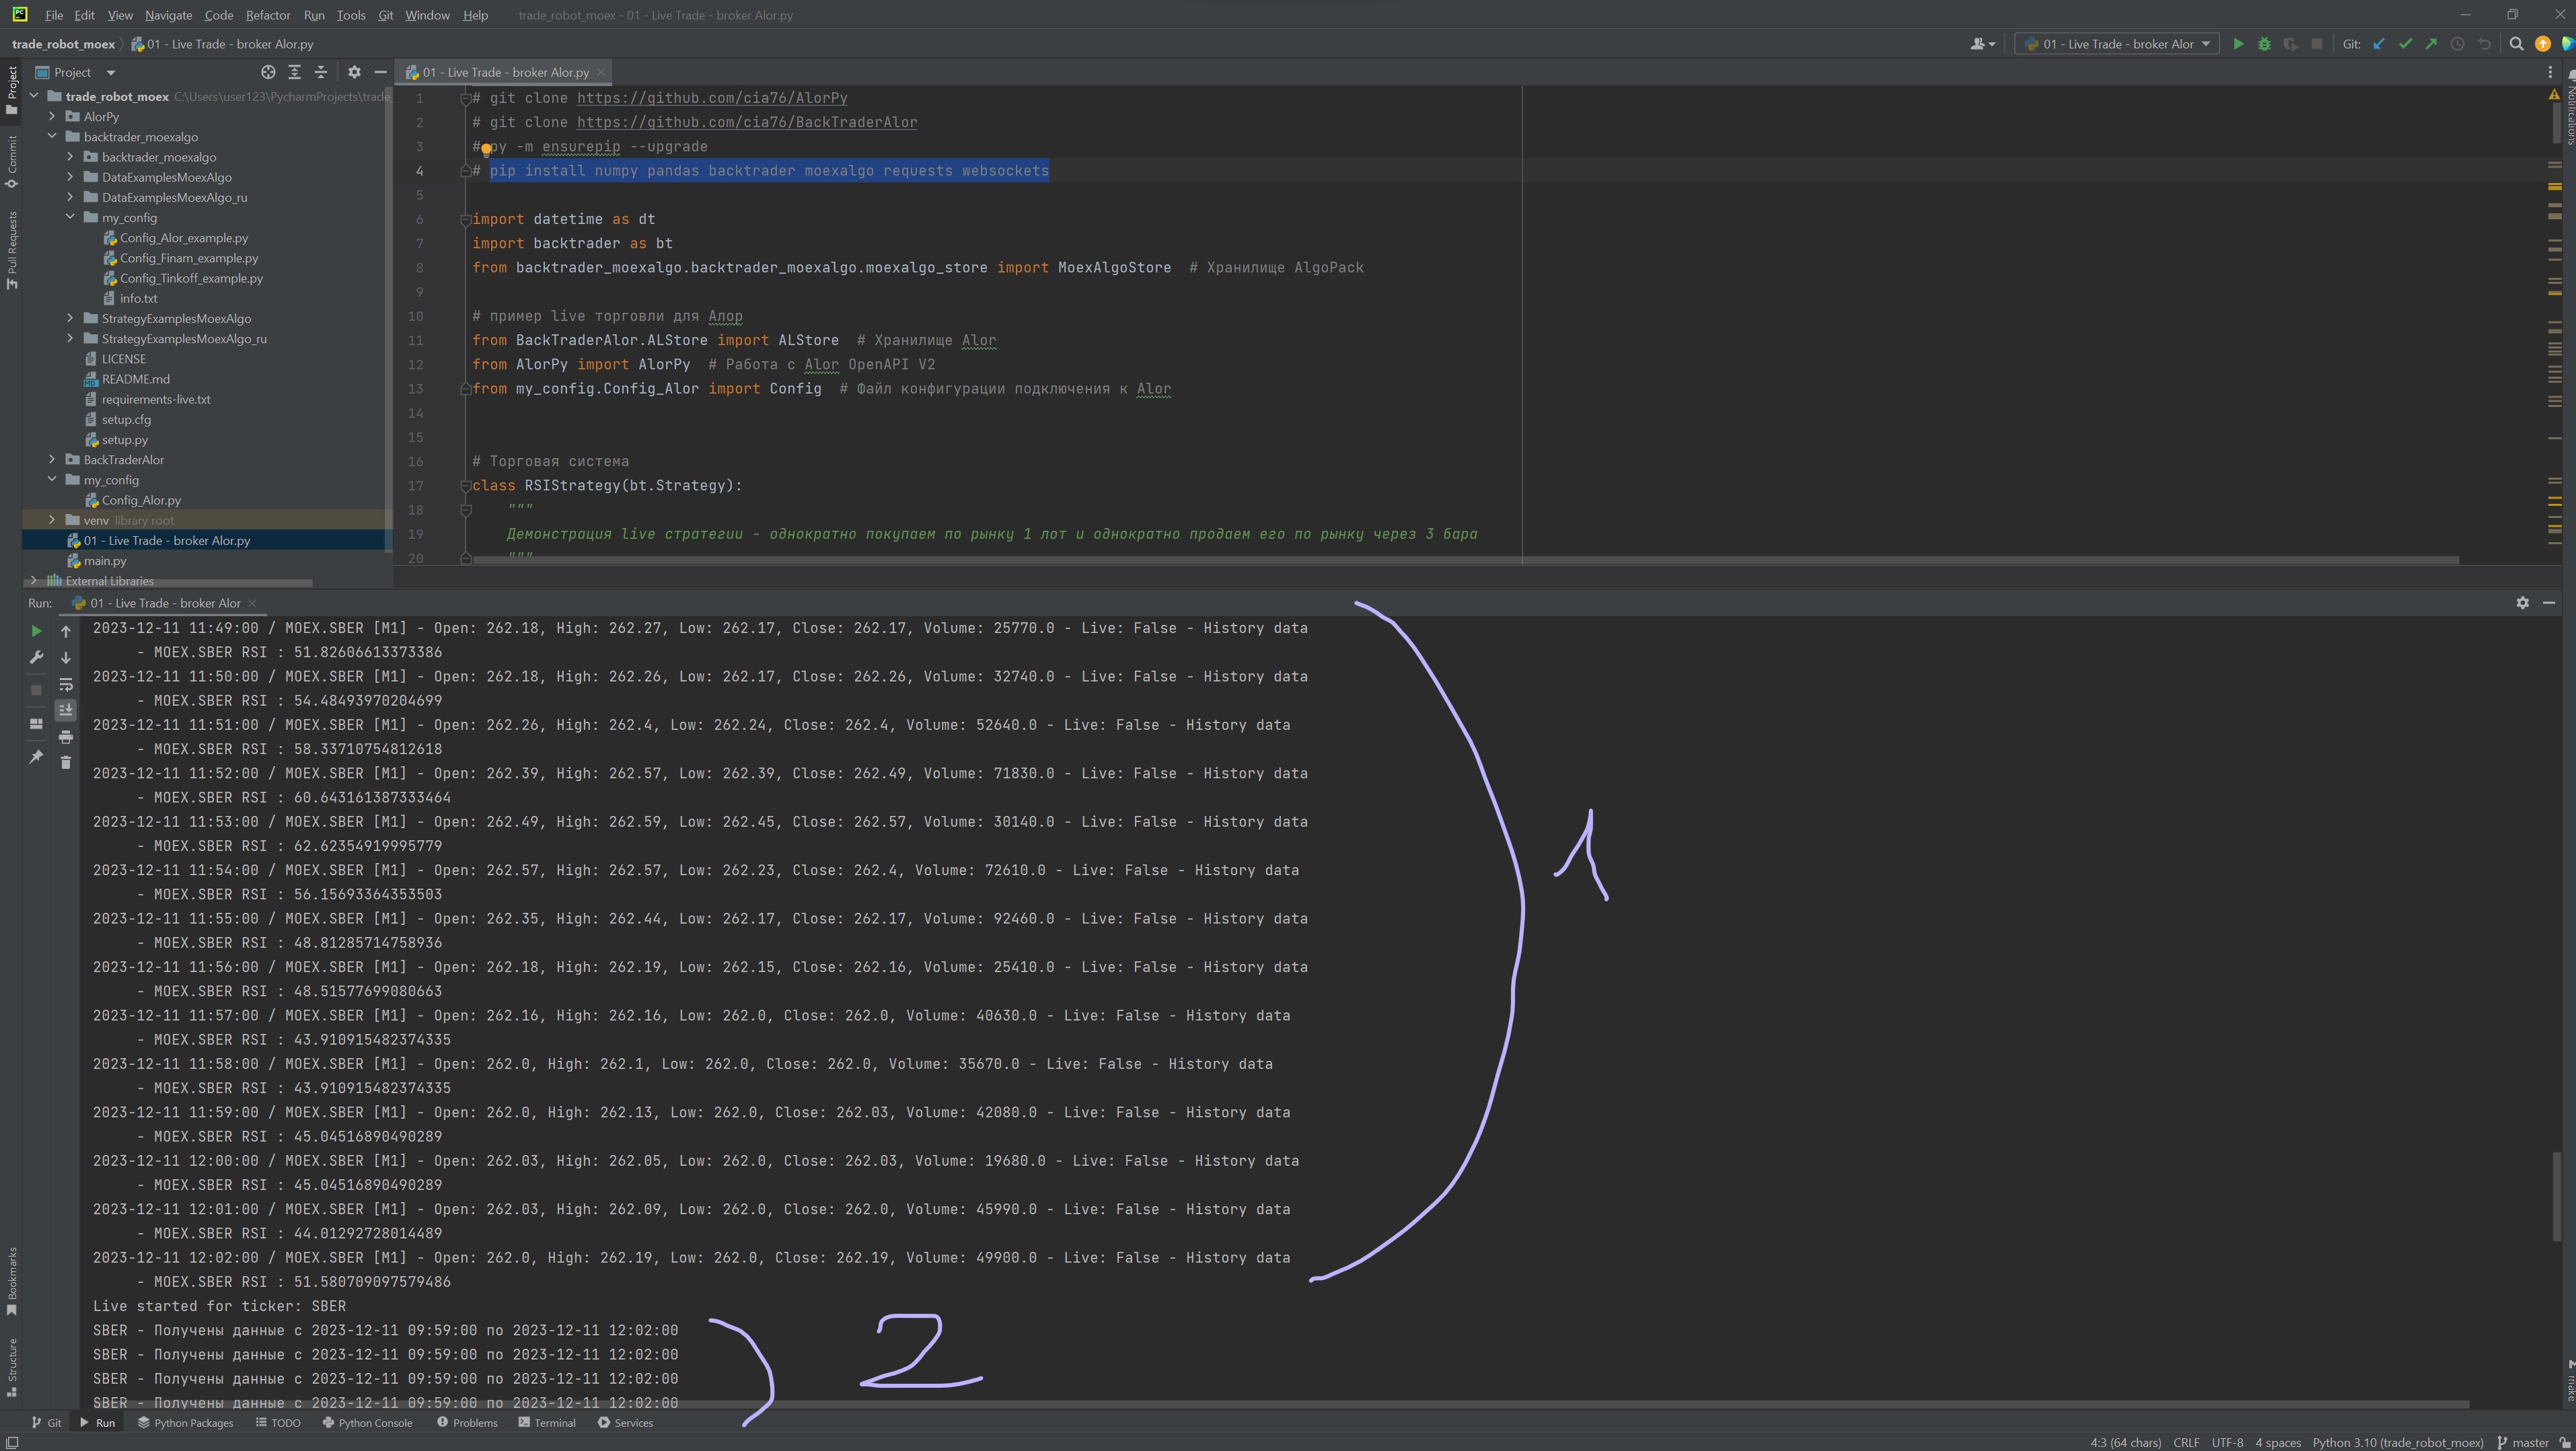Open Config_Alor.py in the project tree

click(141, 500)
